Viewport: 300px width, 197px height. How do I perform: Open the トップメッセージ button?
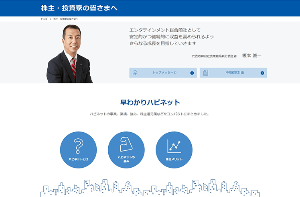click(x=163, y=73)
